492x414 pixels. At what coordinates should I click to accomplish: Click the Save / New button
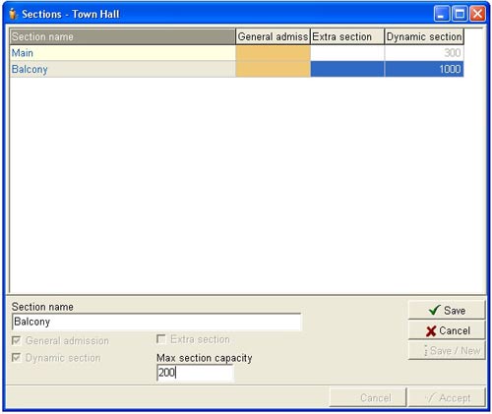click(447, 350)
